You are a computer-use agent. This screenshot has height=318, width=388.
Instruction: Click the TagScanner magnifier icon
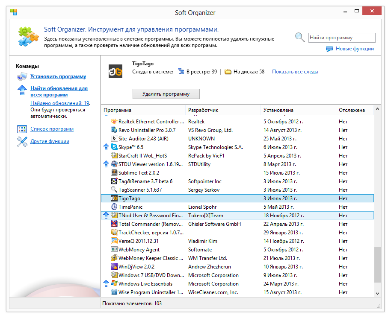click(114, 190)
